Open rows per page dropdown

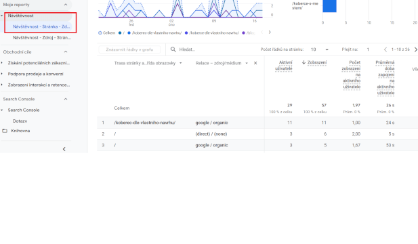[319, 49]
